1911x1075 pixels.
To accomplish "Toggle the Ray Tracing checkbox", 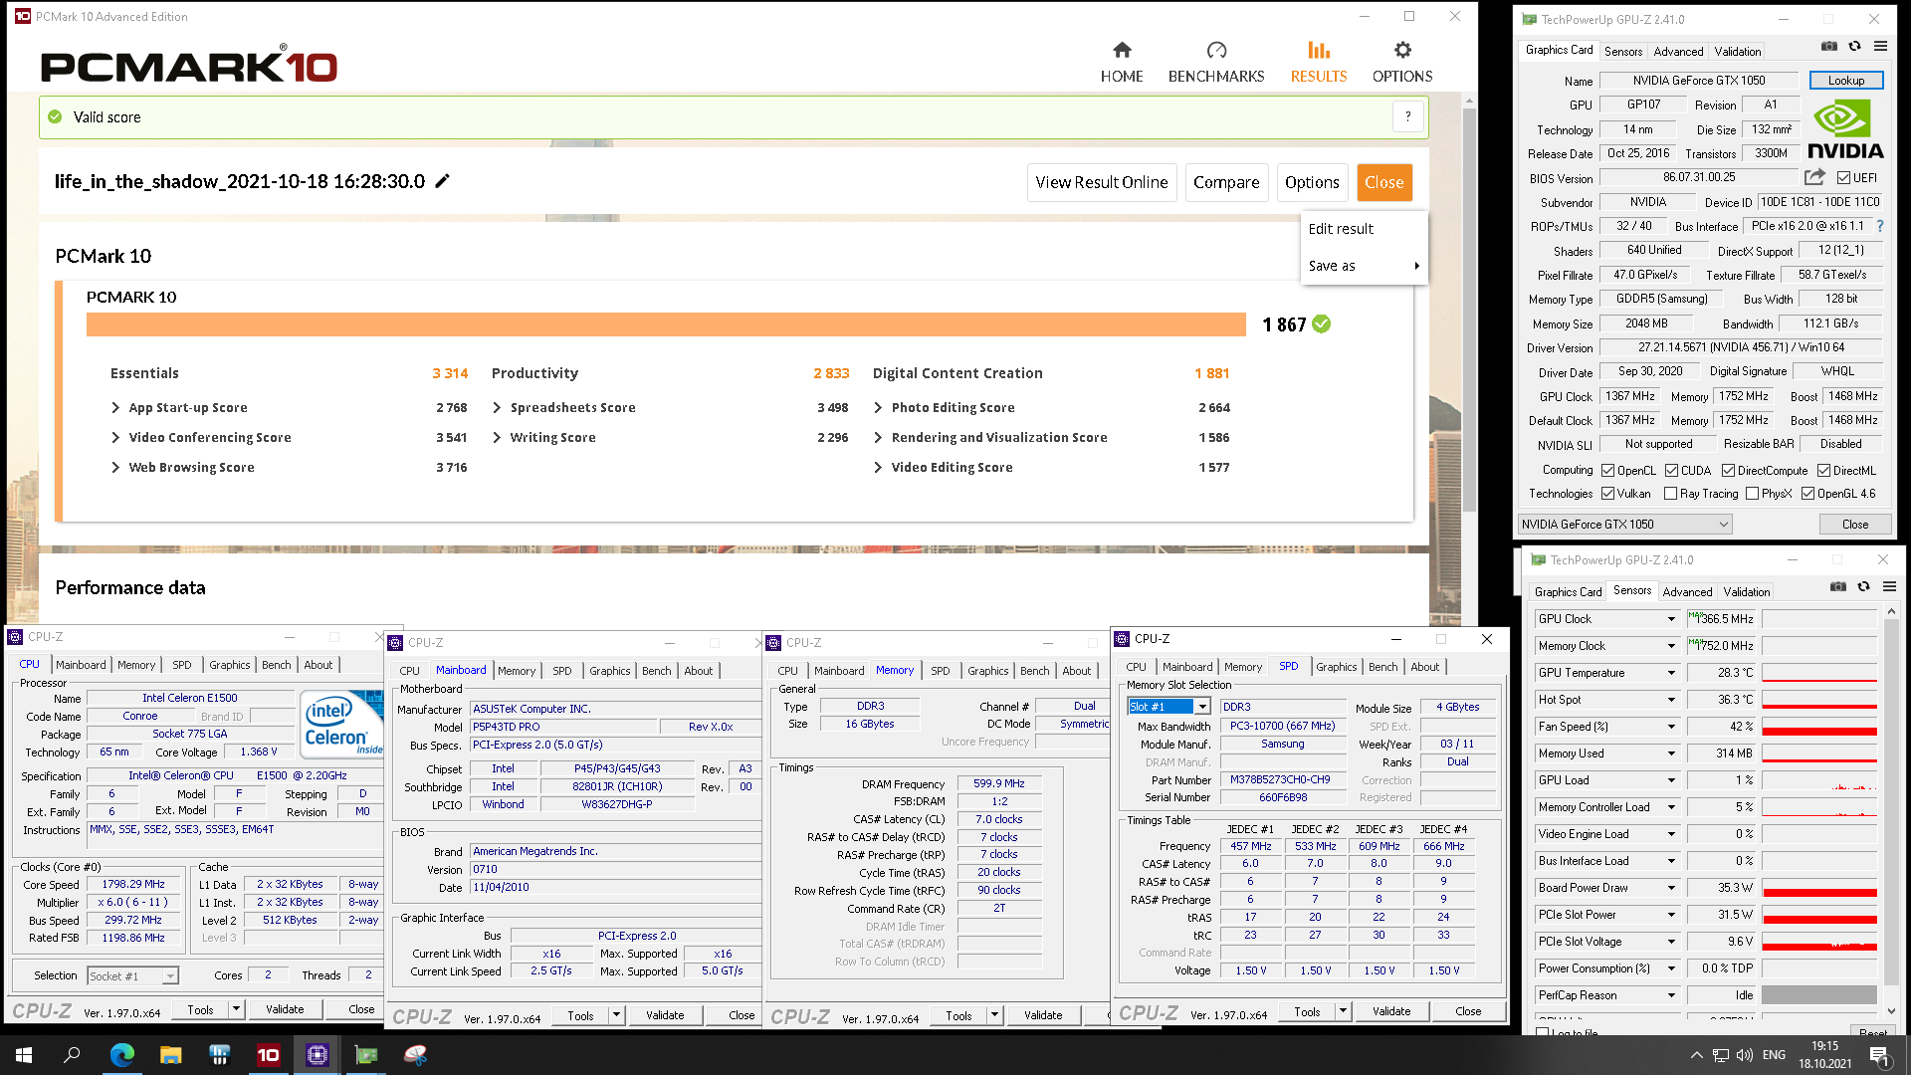I will [1671, 493].
